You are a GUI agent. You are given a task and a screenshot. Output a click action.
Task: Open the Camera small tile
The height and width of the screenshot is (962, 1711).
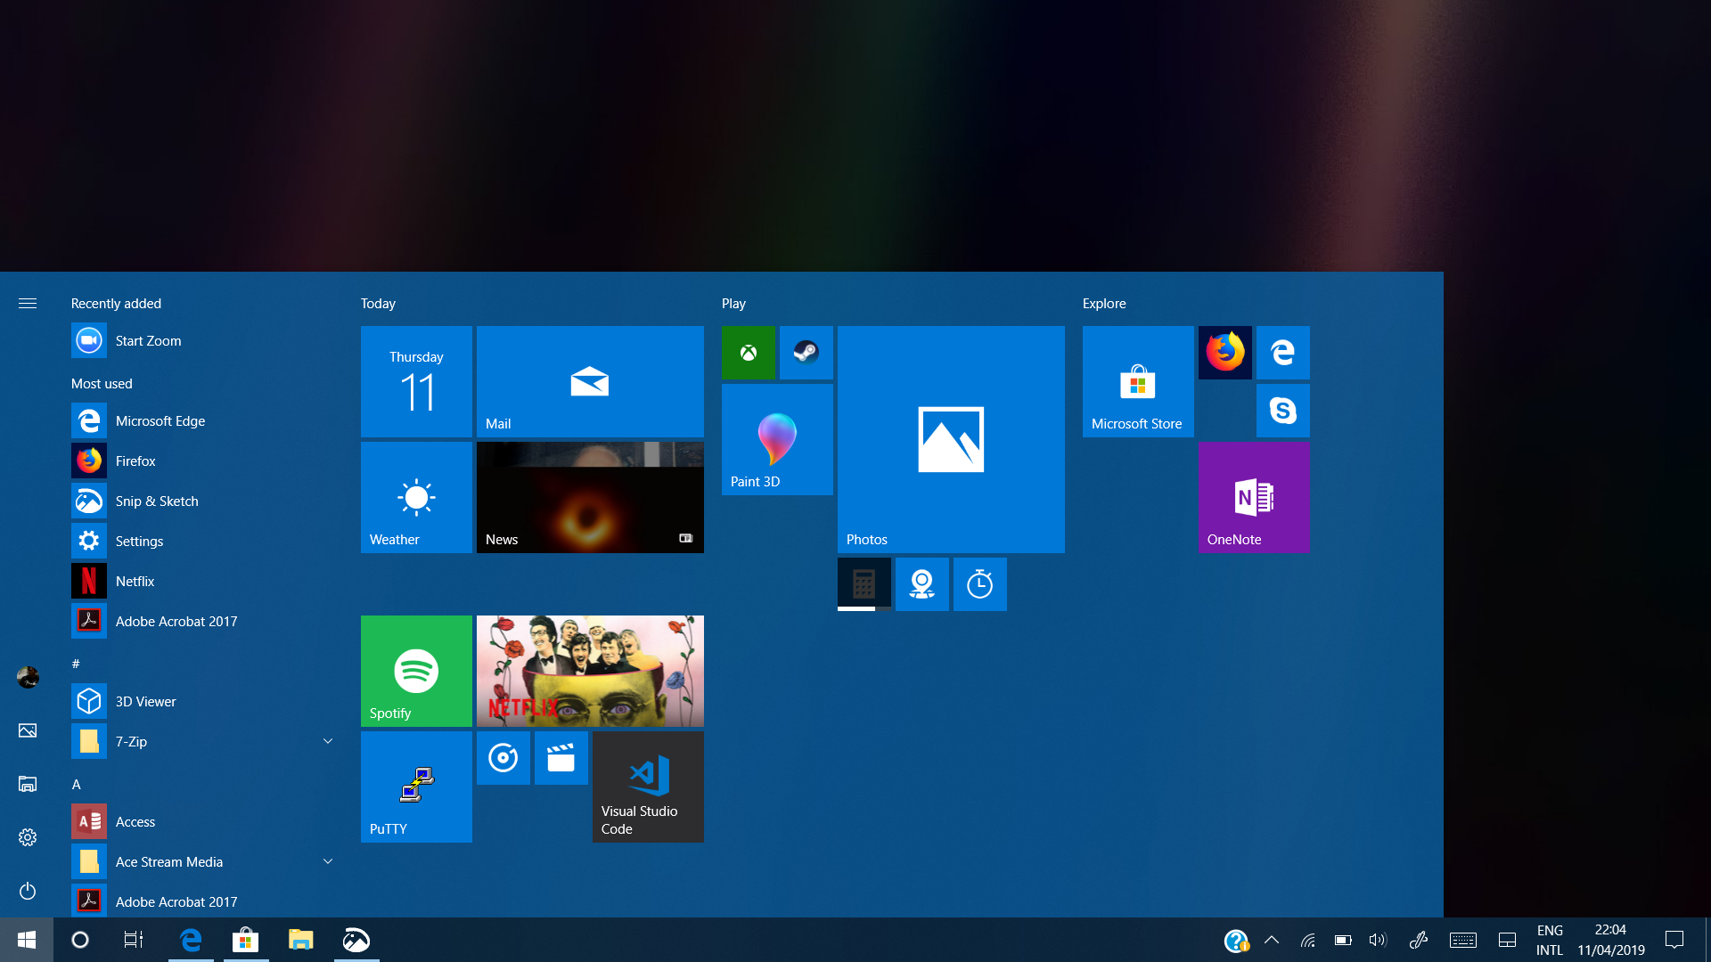click(922, 584)
